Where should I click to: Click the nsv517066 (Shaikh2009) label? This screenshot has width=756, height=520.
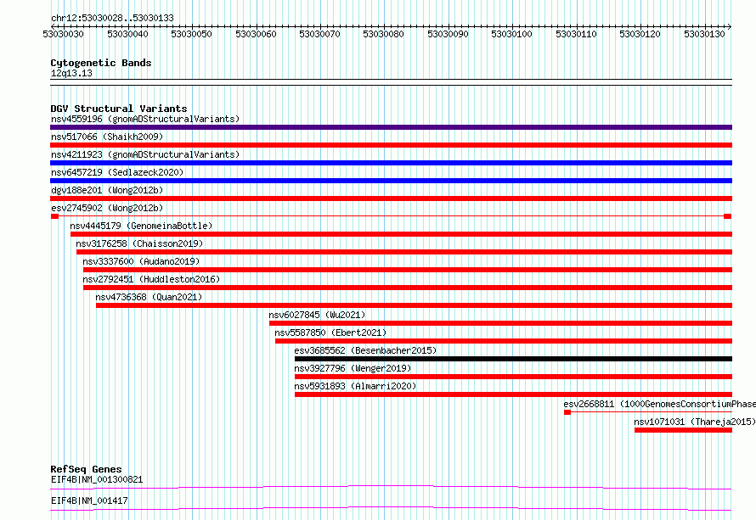click(x=107, y=137)
